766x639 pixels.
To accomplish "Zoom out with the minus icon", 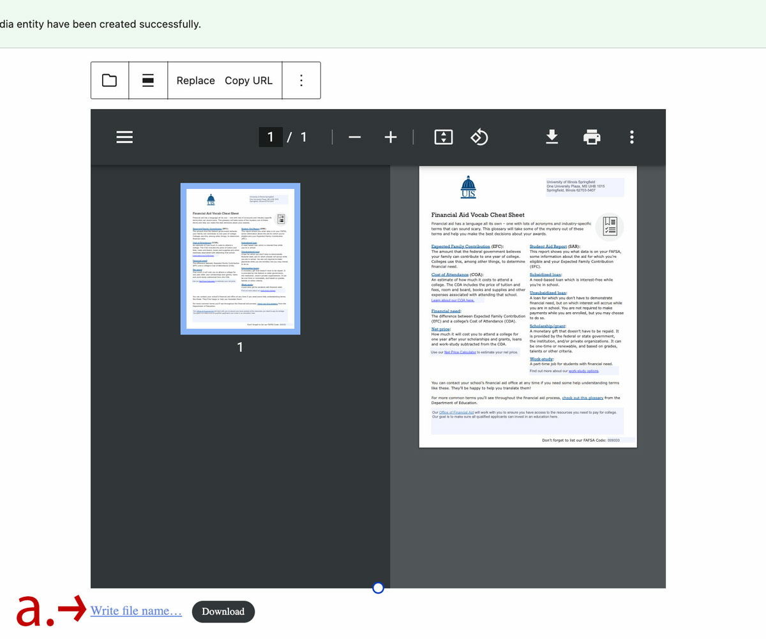I will point(355,137).
